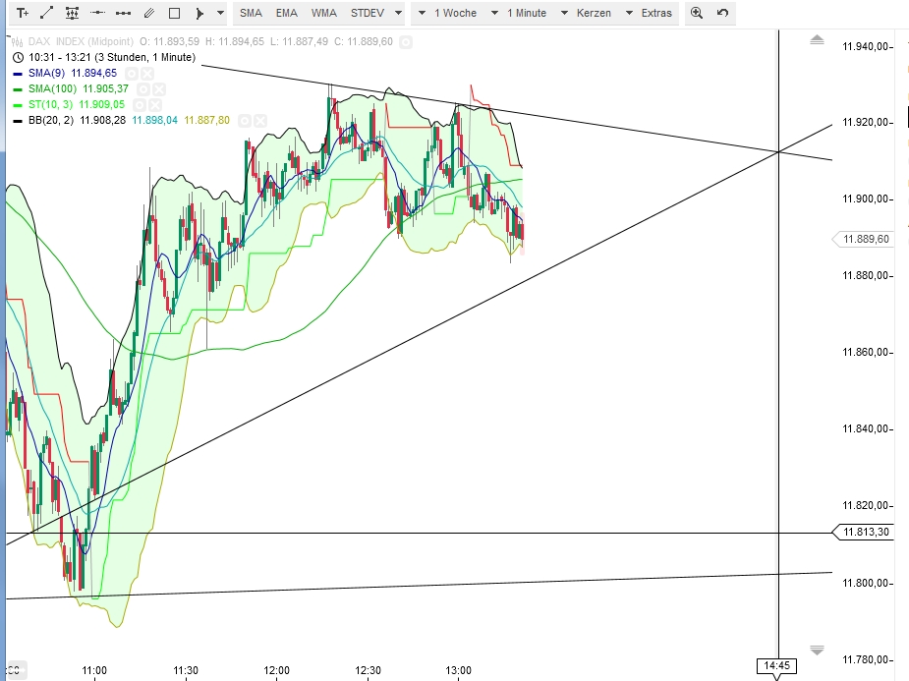Open the chart zoom tool
This screenshot has height=681, width=909.
click(x=696, y=14)
